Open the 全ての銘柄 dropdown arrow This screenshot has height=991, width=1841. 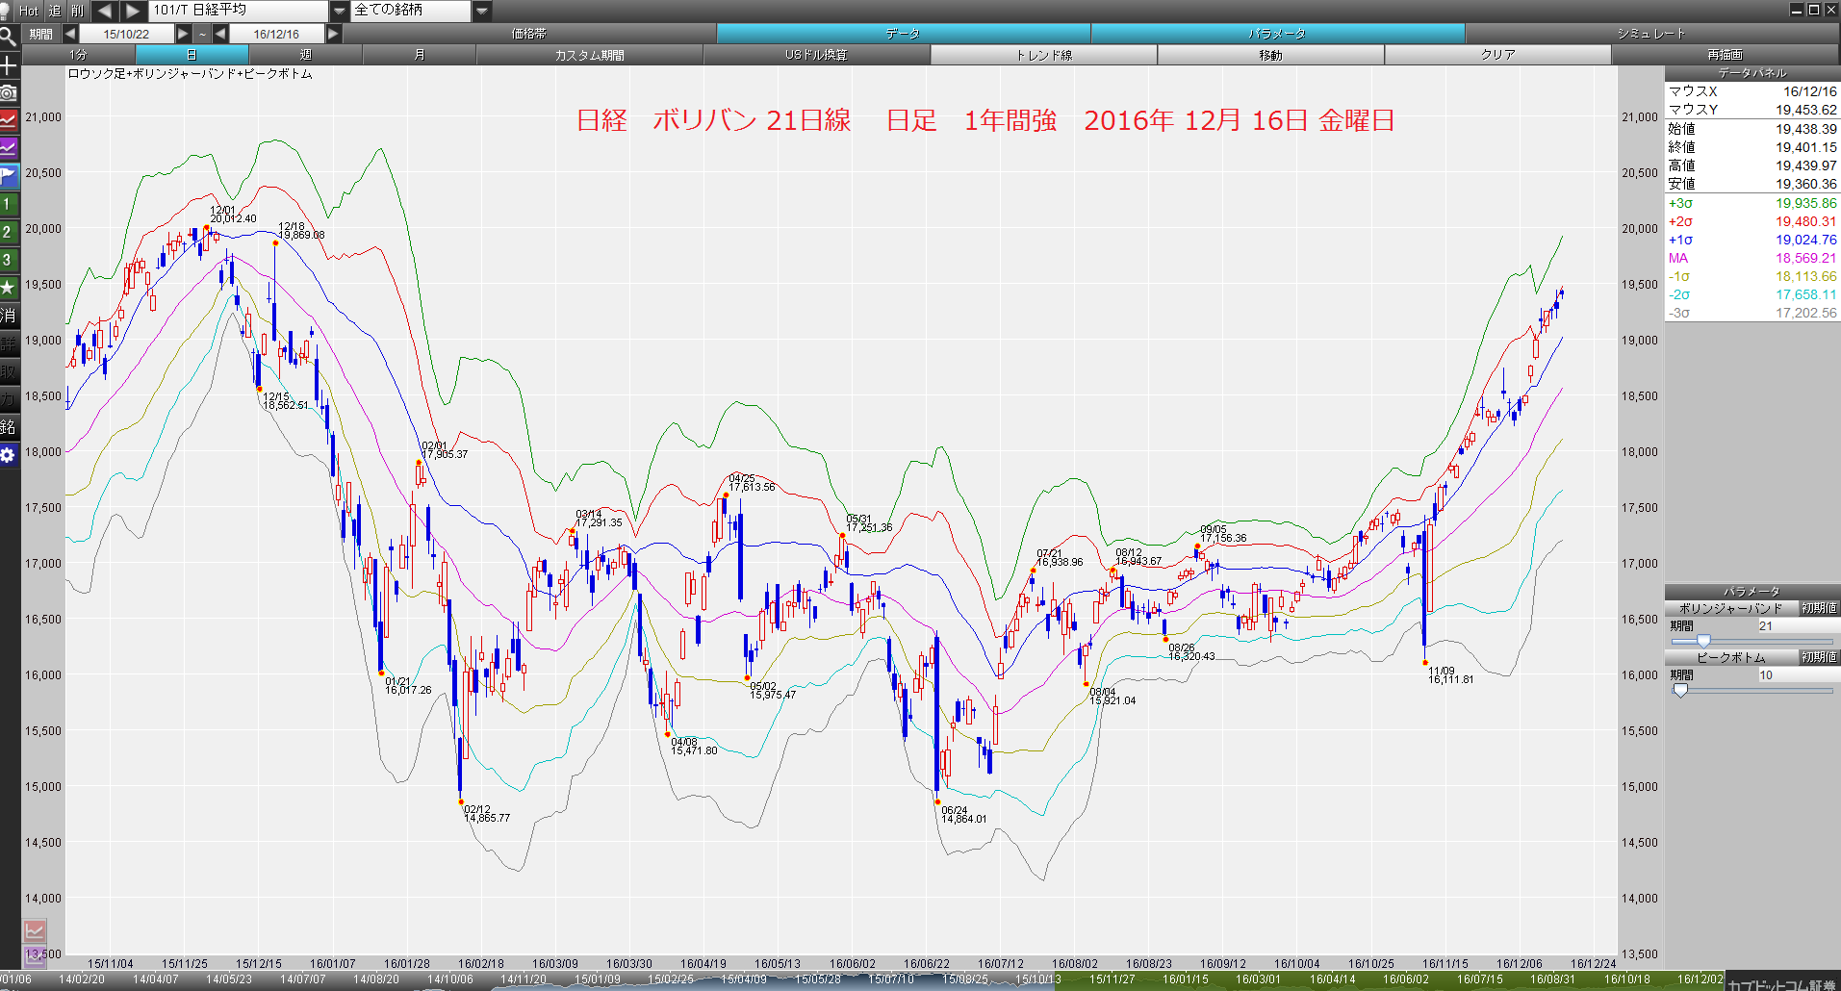(x=482, y=11)
